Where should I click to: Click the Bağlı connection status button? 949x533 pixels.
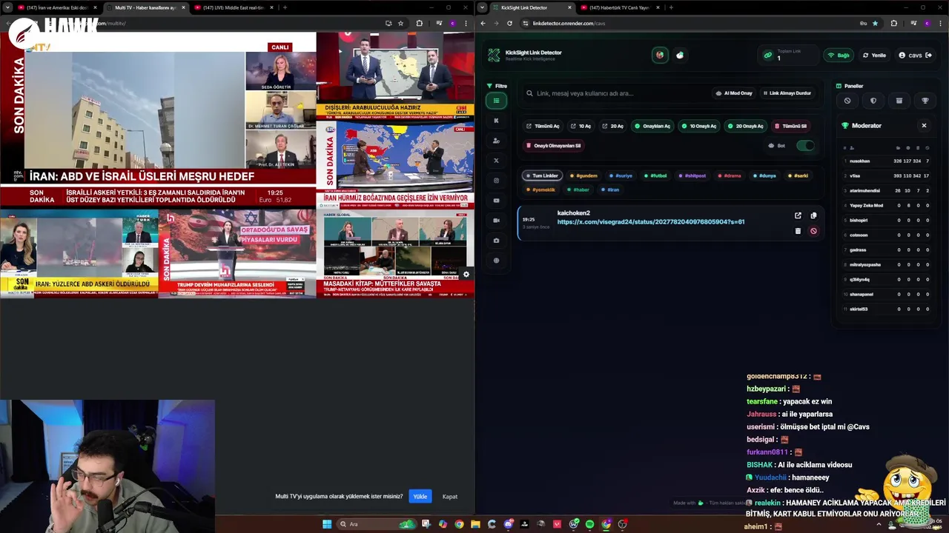[x=839, y=55]
